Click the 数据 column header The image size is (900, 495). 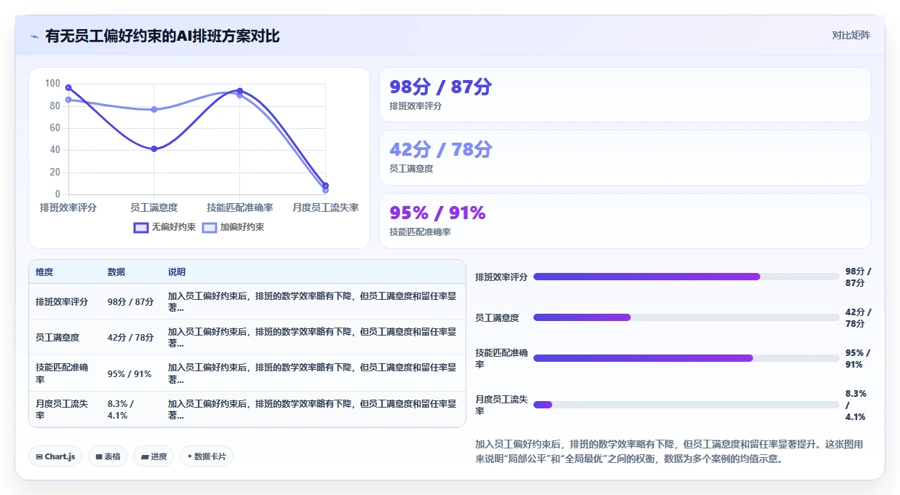116,272
